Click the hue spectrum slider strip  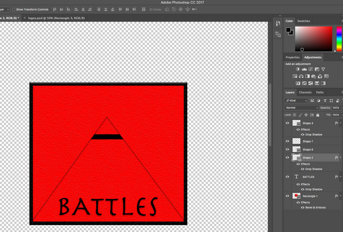point(339,39)
